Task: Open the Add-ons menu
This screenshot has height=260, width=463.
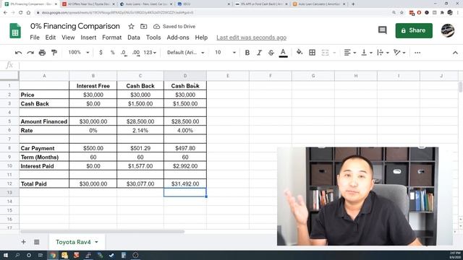Action: [178, 38]
